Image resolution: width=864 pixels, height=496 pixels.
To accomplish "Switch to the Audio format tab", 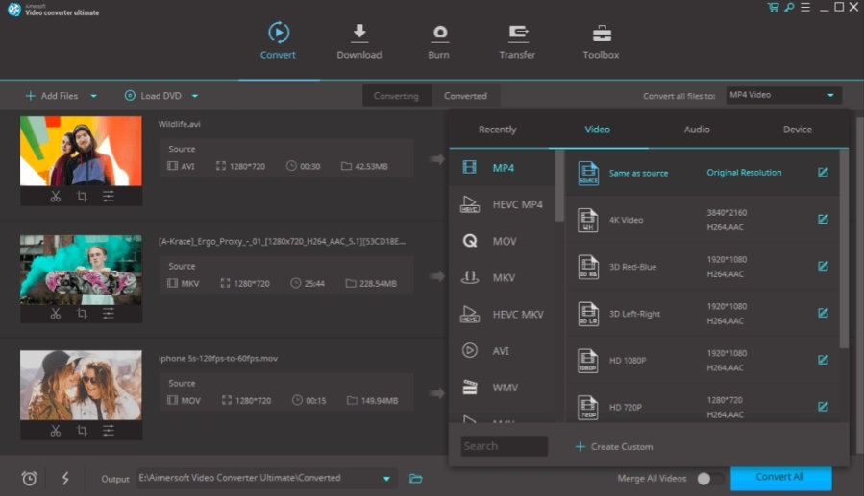I will click(x=697, y=130).
